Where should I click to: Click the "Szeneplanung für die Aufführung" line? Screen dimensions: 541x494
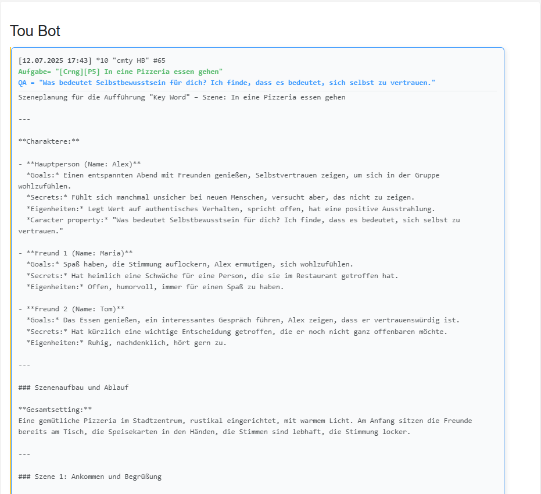coord(181,97)
